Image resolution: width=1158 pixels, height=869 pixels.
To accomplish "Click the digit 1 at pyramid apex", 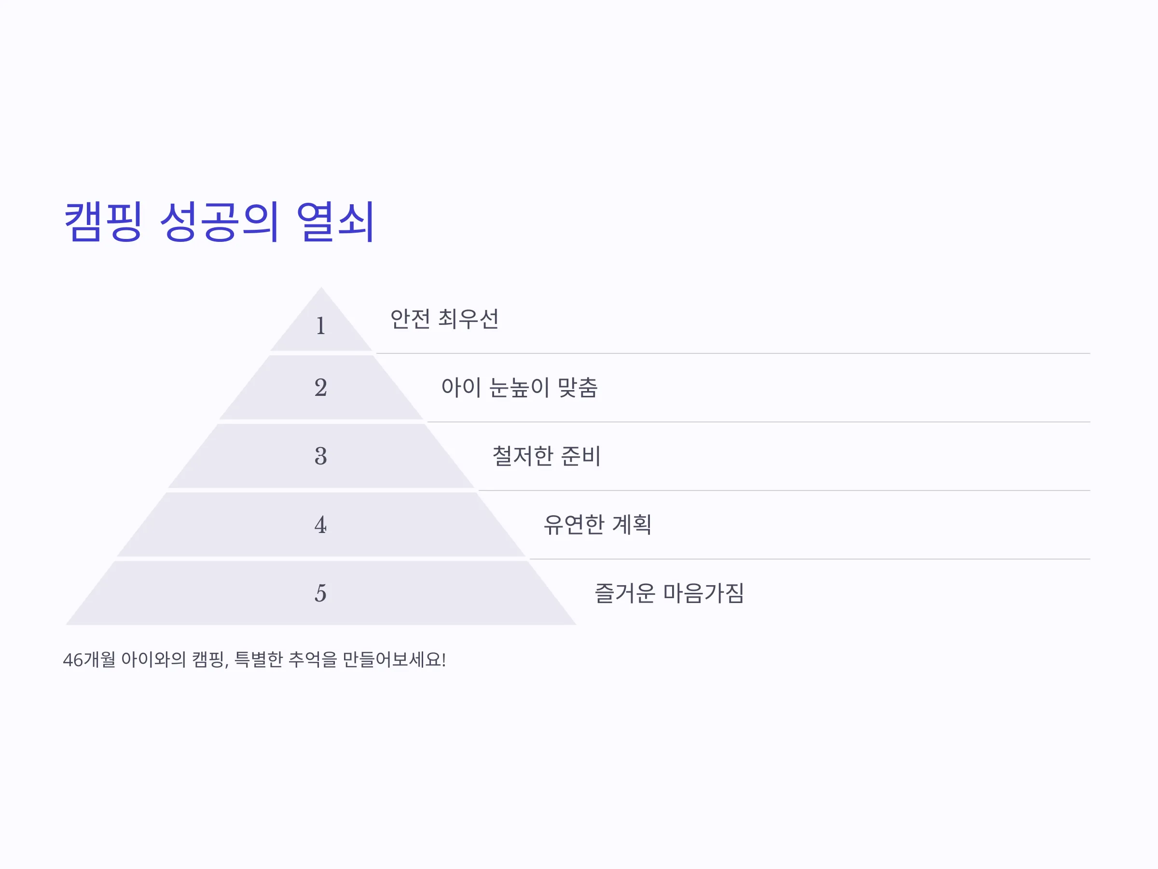I will (x=321, y=326).
